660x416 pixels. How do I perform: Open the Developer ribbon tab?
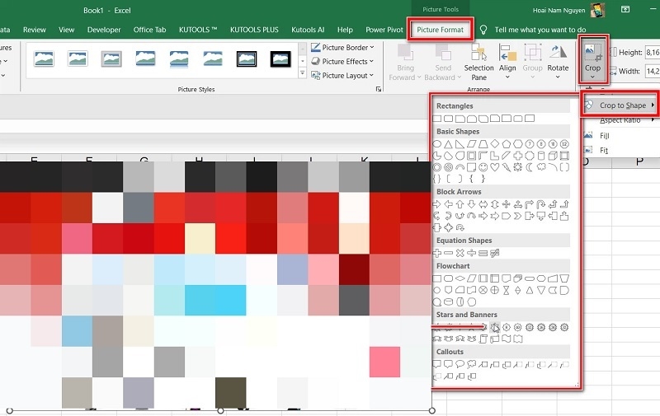tap(104, 30)
